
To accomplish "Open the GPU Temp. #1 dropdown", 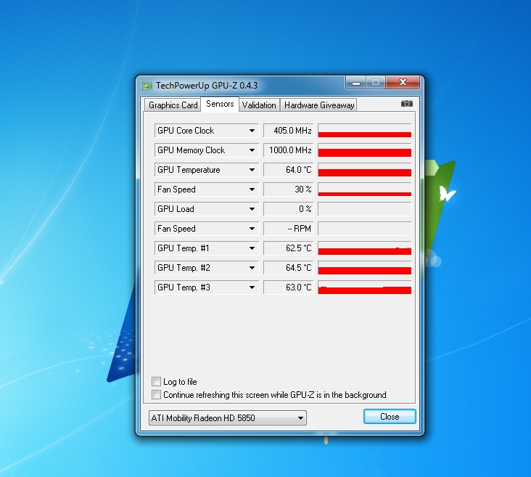I will pos(207,248).
